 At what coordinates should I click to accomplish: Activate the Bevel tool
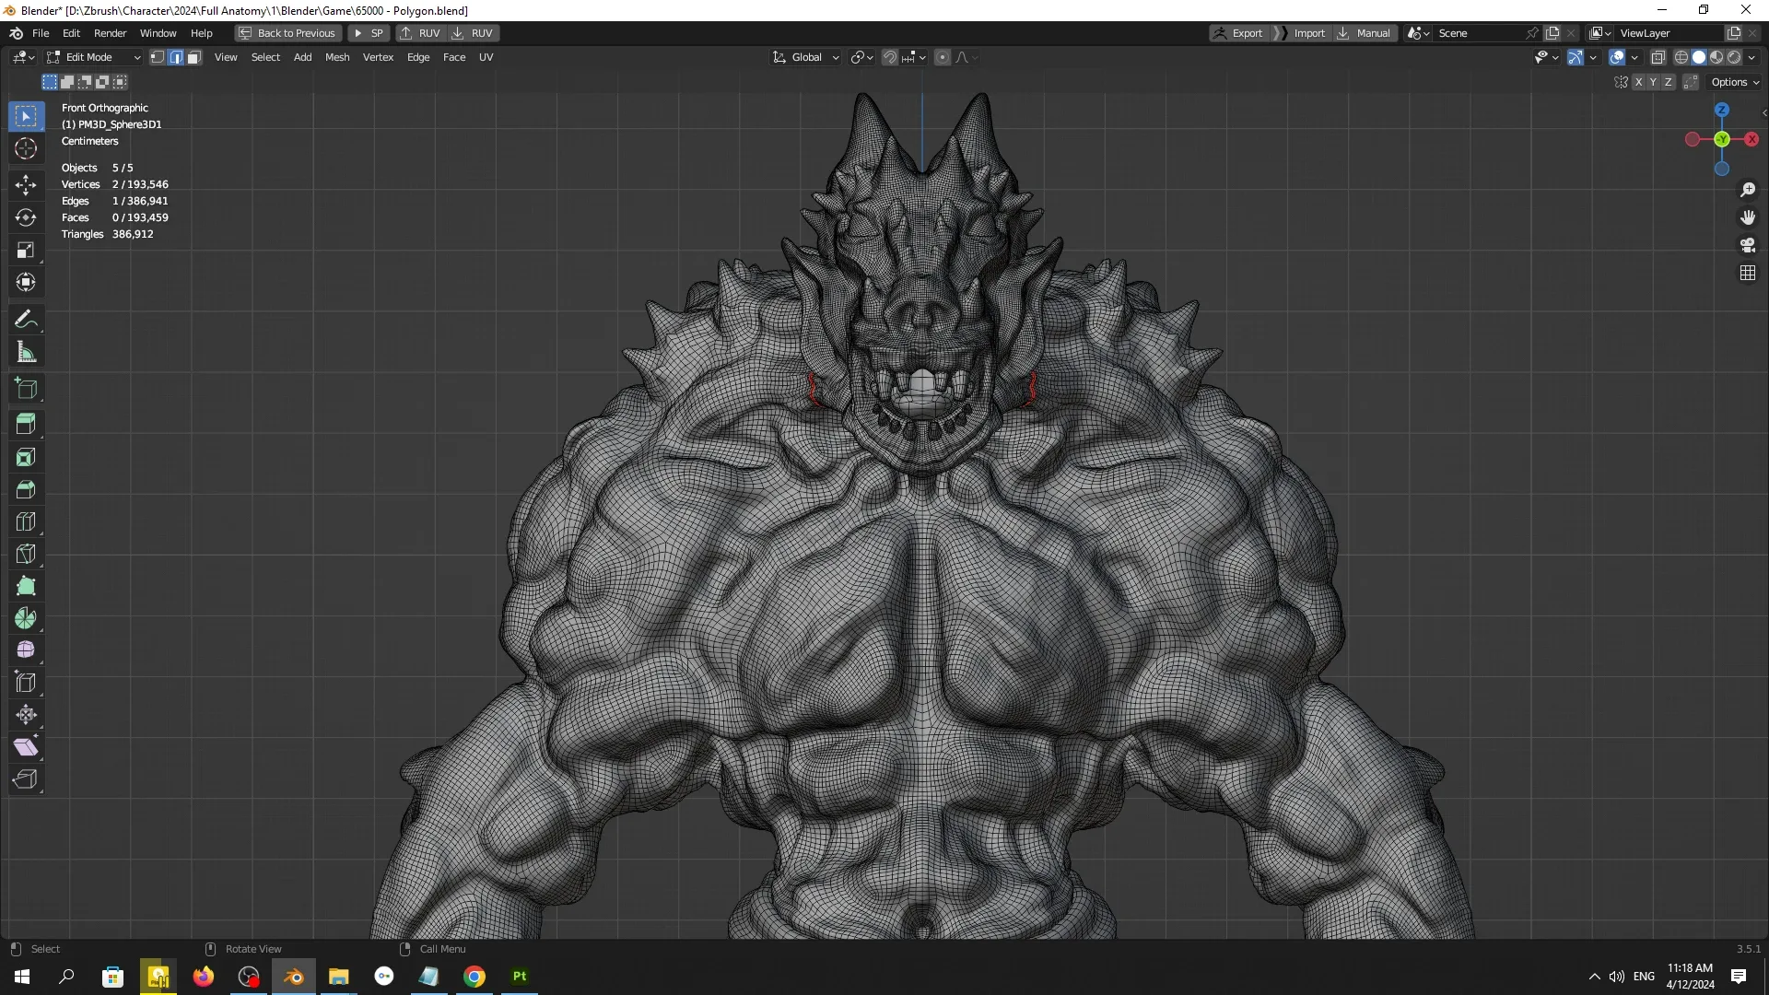coord(26,489)
